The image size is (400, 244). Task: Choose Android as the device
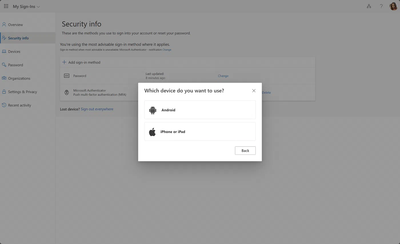click(x=200, y=110)
